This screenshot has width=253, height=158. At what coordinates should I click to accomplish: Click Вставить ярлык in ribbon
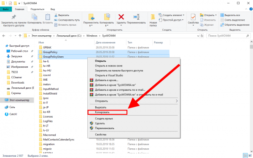pyautogui.click(x=65, y=25)
